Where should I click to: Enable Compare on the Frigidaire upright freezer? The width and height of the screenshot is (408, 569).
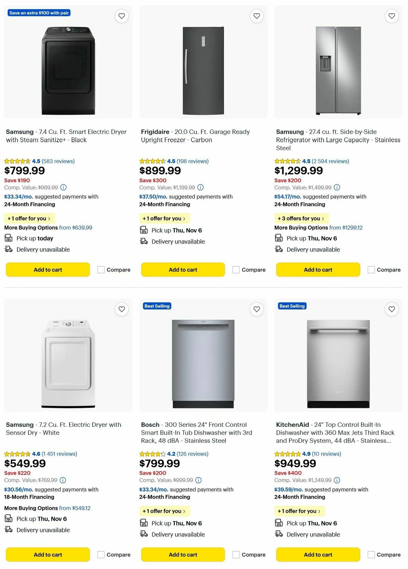[x=236, y=269]
